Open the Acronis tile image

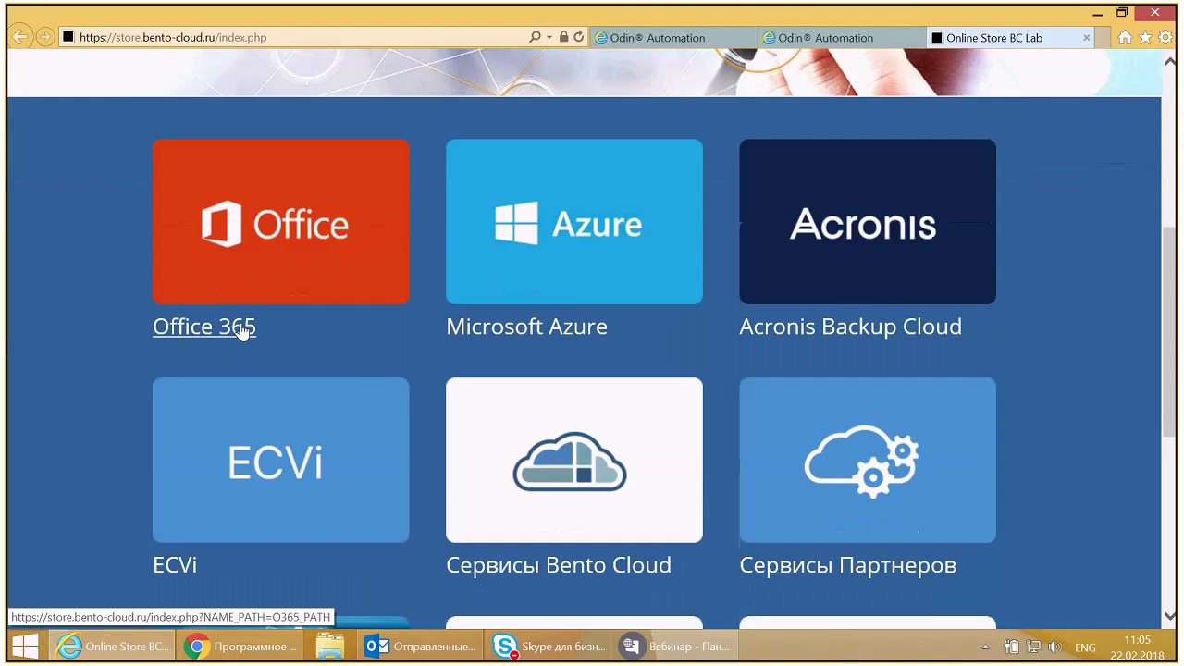click(x=868, y=222)
